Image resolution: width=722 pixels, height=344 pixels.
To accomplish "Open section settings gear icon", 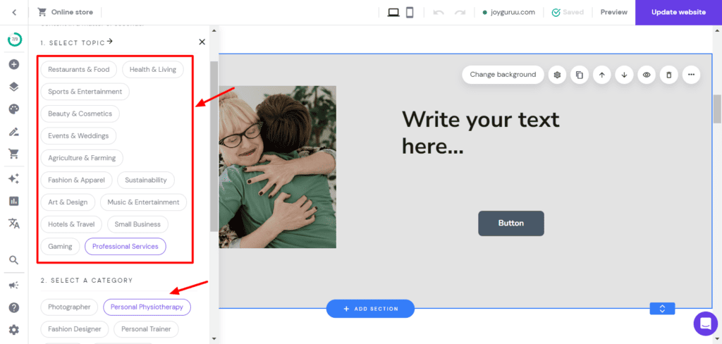I will (x=557, y=75).
